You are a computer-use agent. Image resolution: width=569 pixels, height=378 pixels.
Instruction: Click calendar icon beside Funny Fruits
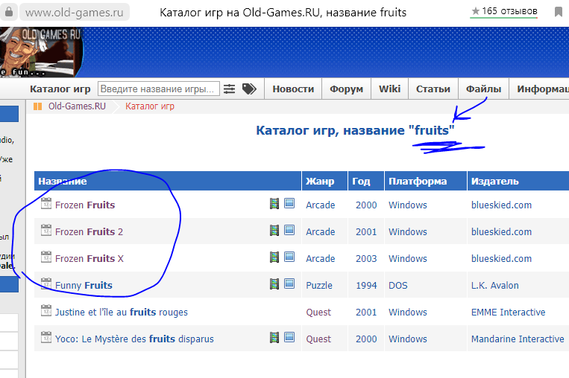coord(46,283)
